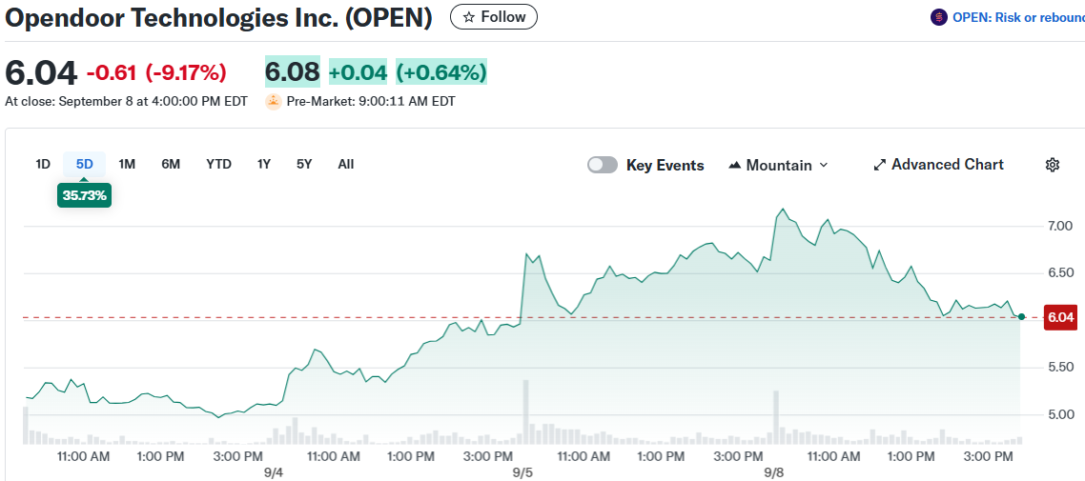Click the pre-market price 6.08

click(x=293, y=71)
